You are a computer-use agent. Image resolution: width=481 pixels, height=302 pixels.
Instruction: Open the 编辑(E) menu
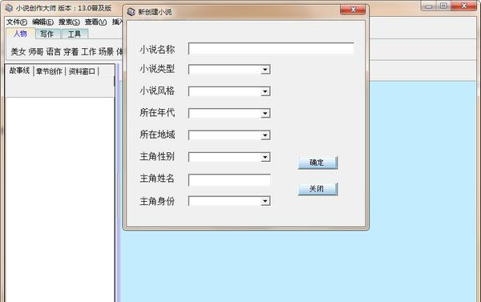(x=43, y=22)
